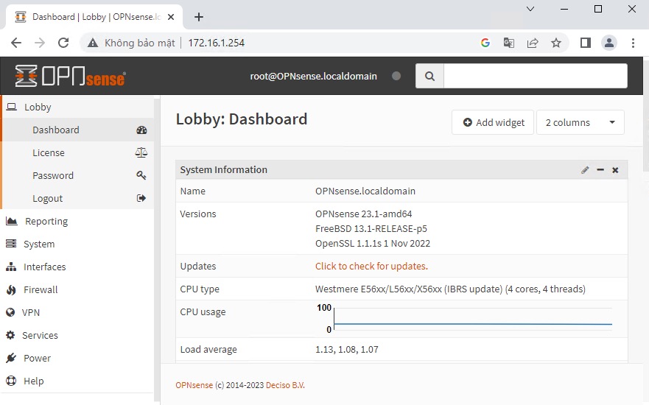Click the VPN globe icon
Image resolution: width=649 pixels, height=405 pixels.
pyautogui.click(x=11, y=312)
